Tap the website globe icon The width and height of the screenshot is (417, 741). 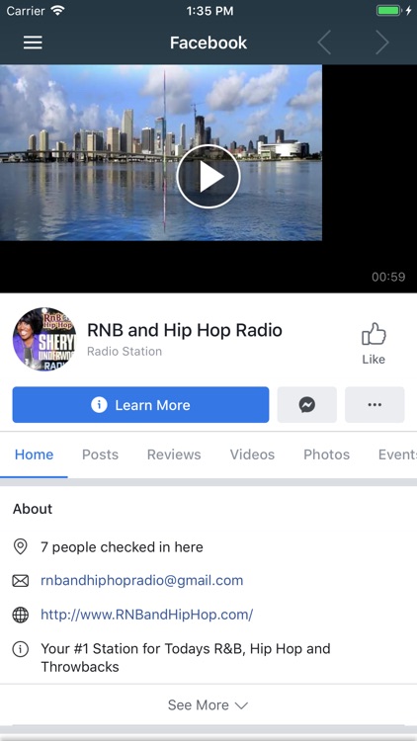(x=21, y=615)
